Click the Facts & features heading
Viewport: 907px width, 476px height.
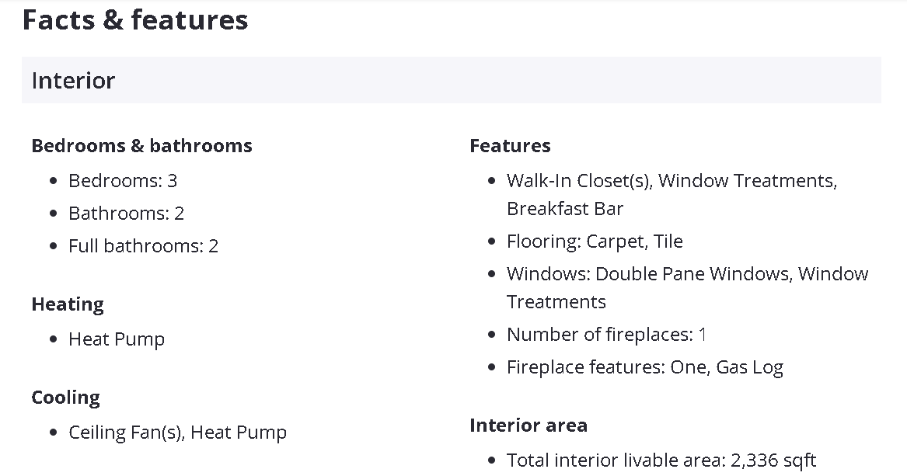[135, 20]
